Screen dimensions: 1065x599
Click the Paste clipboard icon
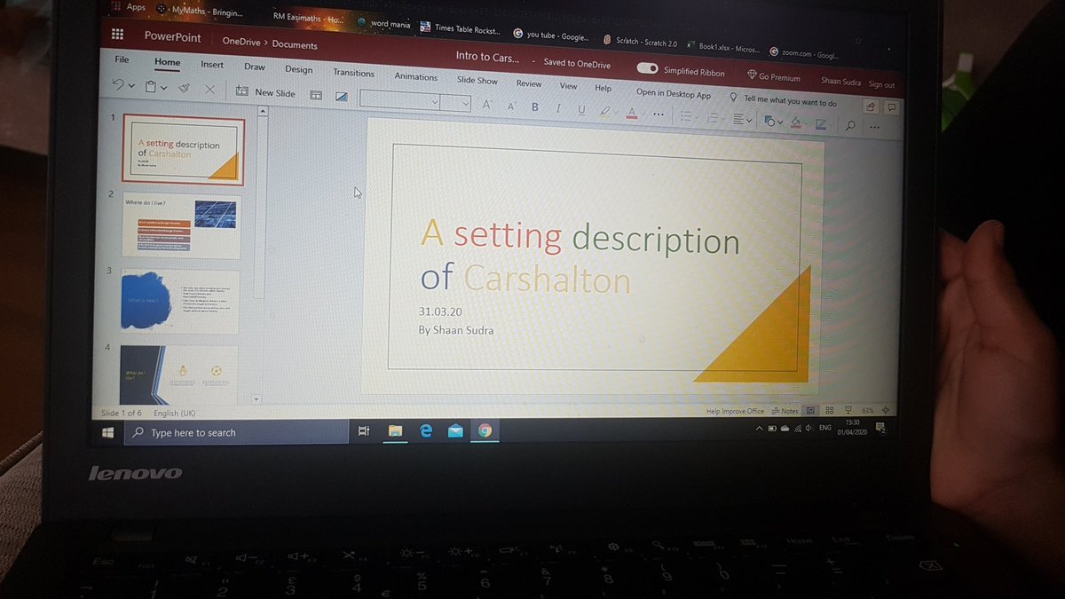[x=151, y=87]
